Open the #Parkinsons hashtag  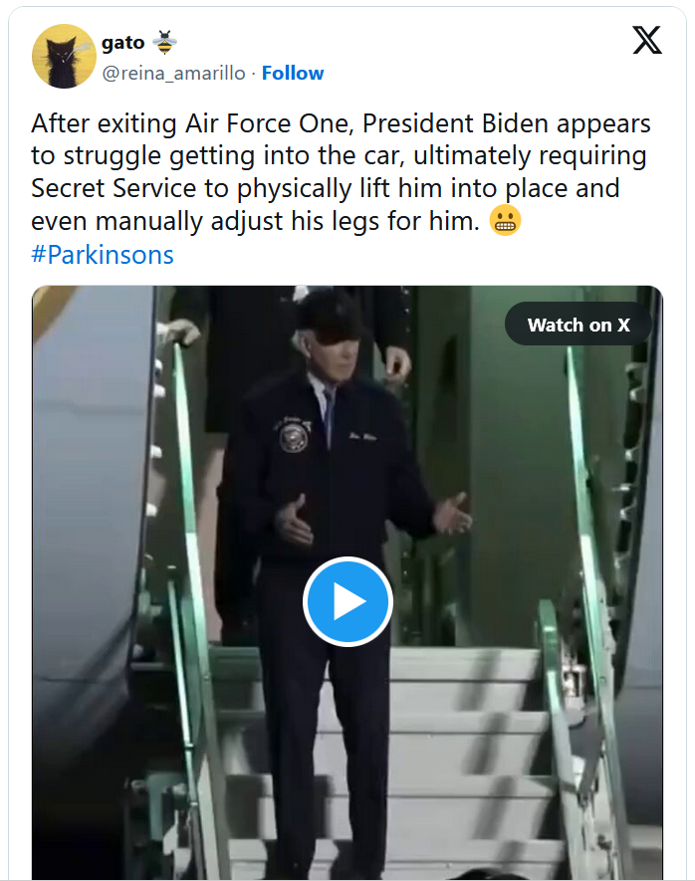(103, 255)
